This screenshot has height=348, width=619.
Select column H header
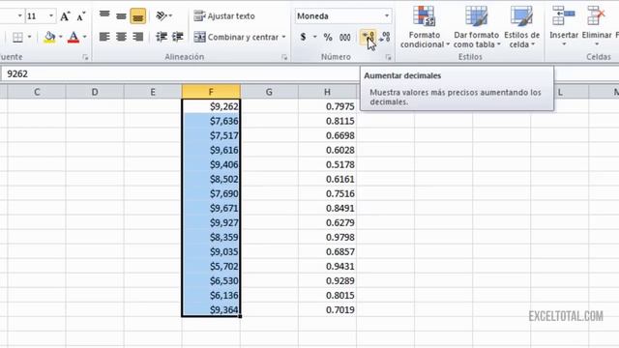[x=327, y=92]
